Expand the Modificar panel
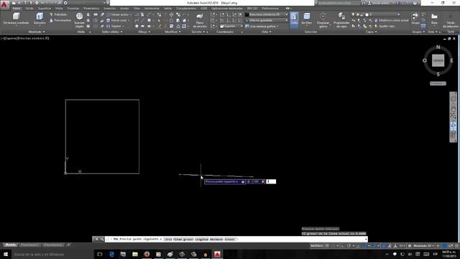This screenshot has height=259, width=460. [x=172, y=32]
